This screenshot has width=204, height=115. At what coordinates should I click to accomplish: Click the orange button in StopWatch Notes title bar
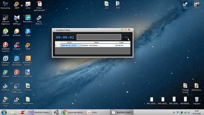coord(126,30)
